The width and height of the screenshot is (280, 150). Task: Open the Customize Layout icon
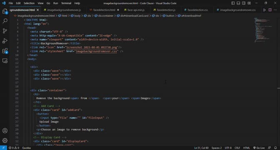(x=249, y=3)
